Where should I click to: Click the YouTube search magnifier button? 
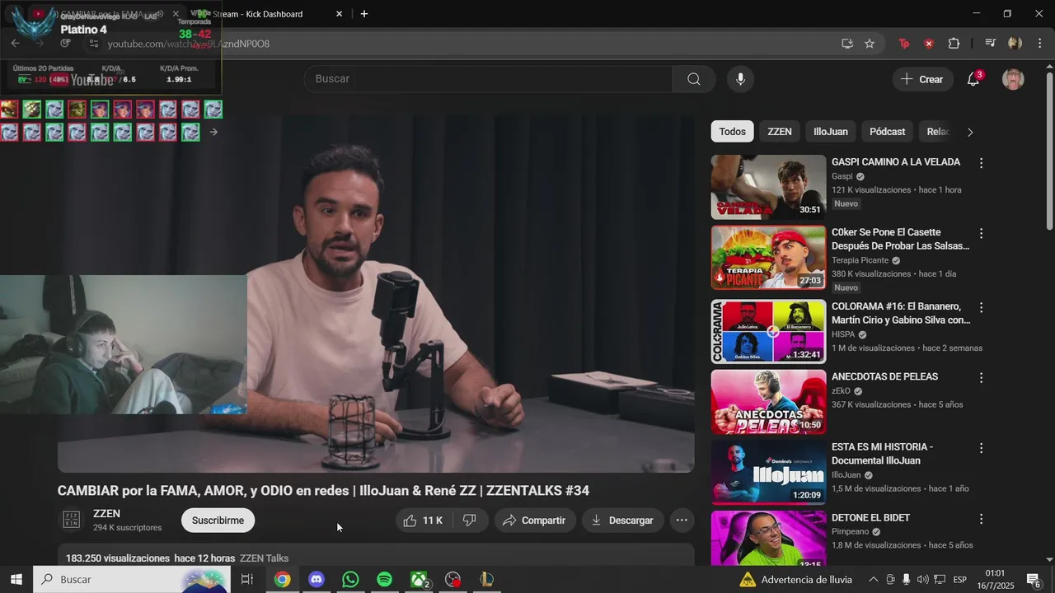(694, 79)
